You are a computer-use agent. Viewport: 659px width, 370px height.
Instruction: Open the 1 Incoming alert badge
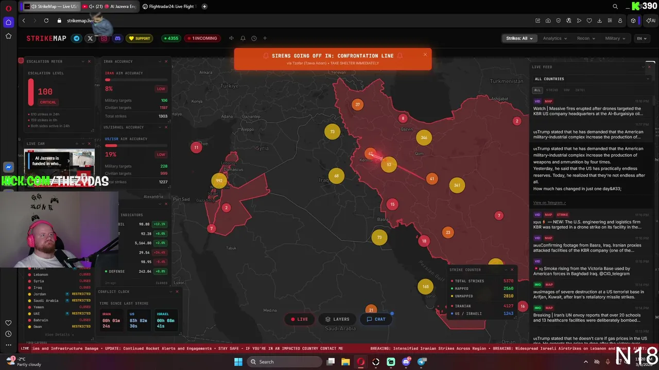click(x=202, y=38)
